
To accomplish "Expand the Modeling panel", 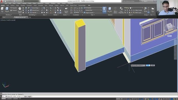I will (x=9, y=15).
